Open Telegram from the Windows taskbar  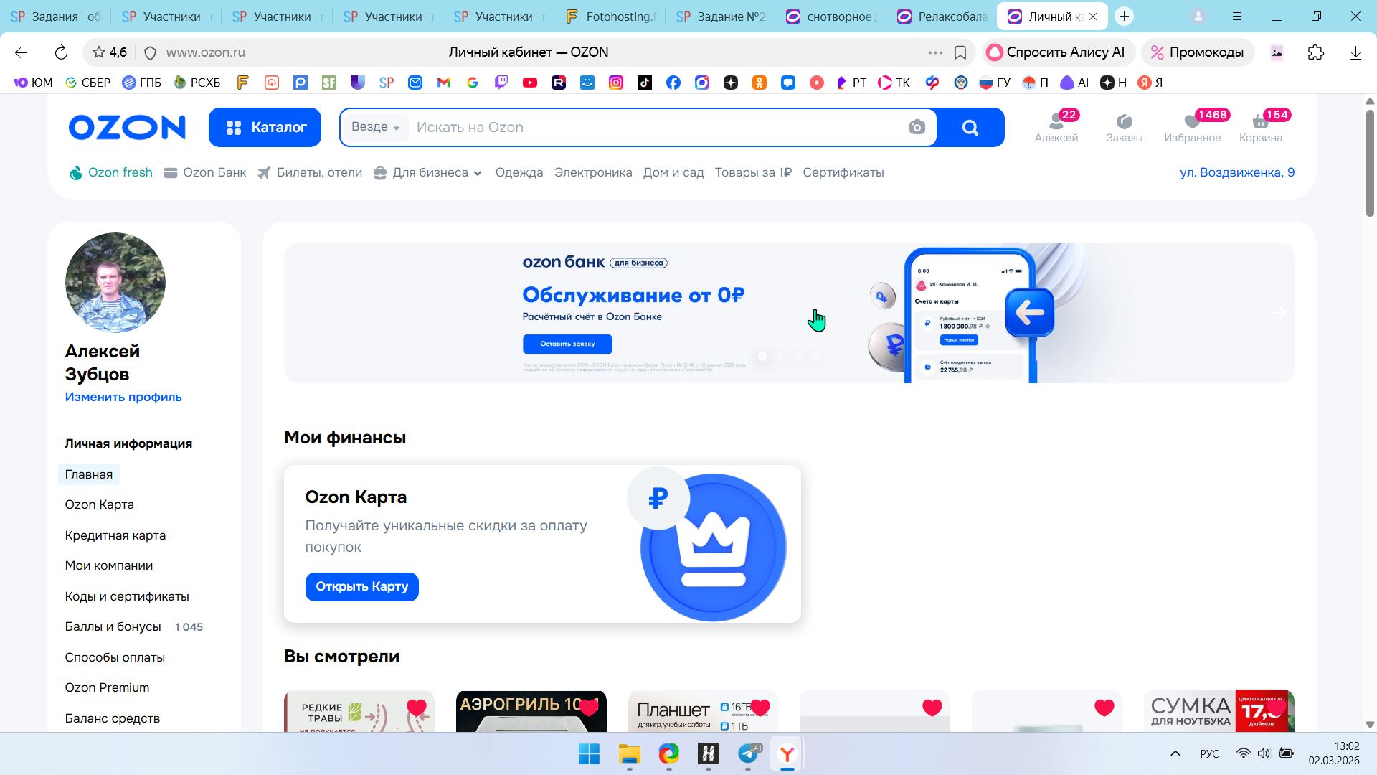(748, 753)
